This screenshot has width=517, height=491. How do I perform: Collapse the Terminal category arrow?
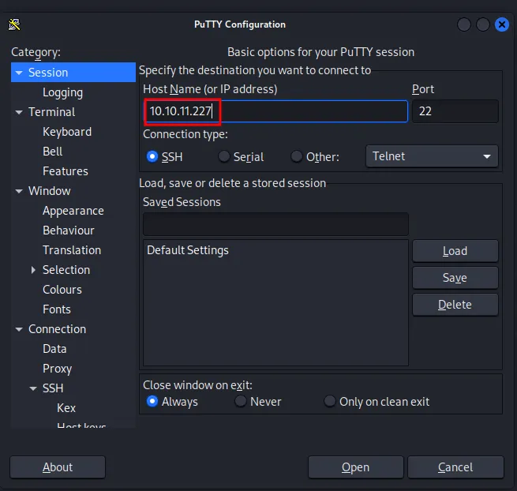point(19,112)
